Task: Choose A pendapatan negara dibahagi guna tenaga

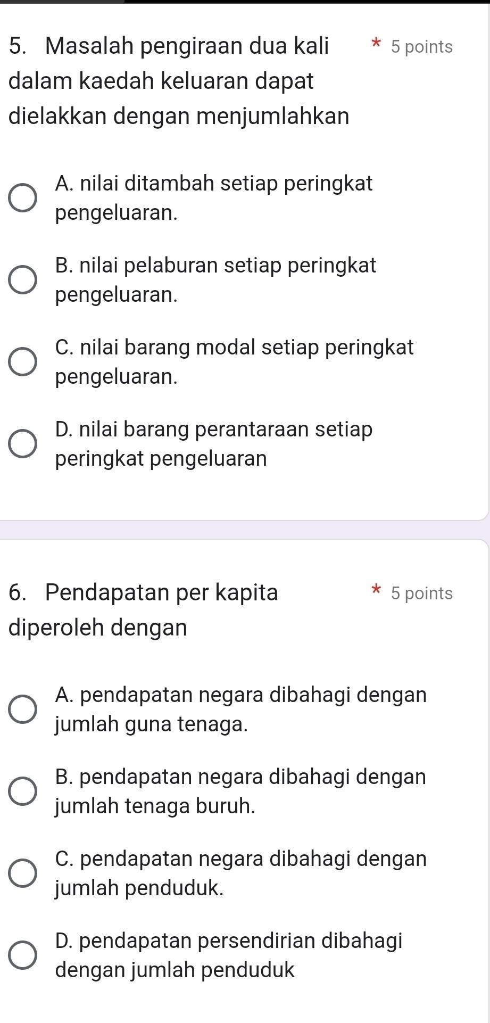Action: pos(23,709)
